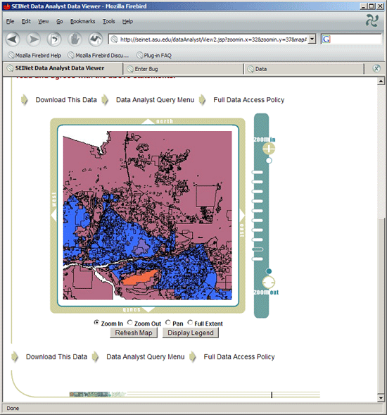Open the Tools menu

click(108, 21)
